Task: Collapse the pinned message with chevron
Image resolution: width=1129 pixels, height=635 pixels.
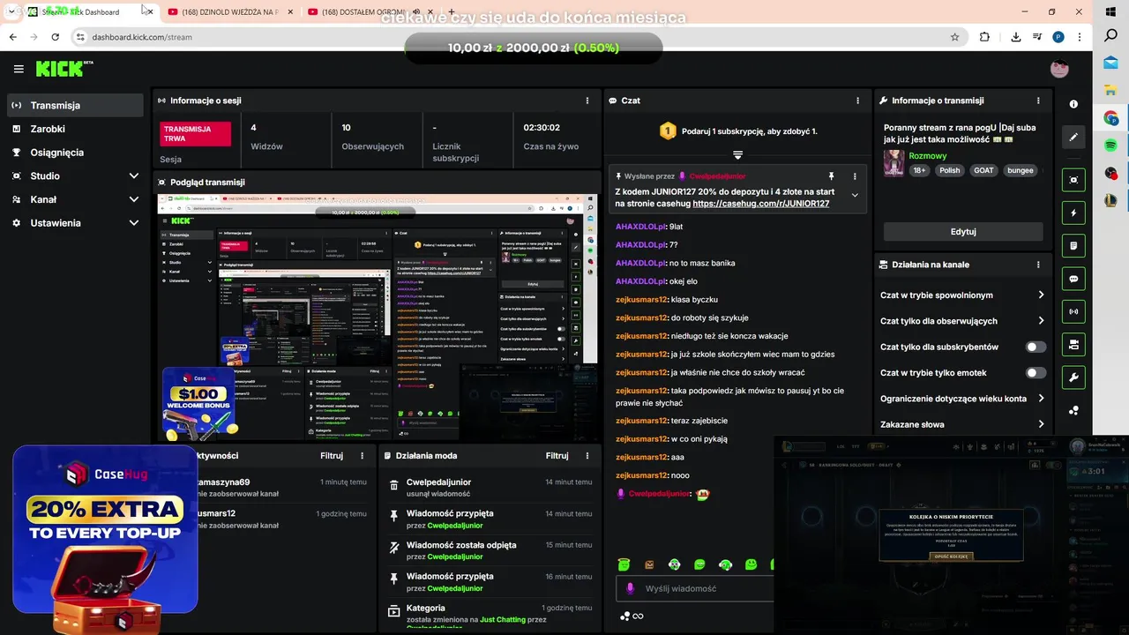Action: click(855, 196)
